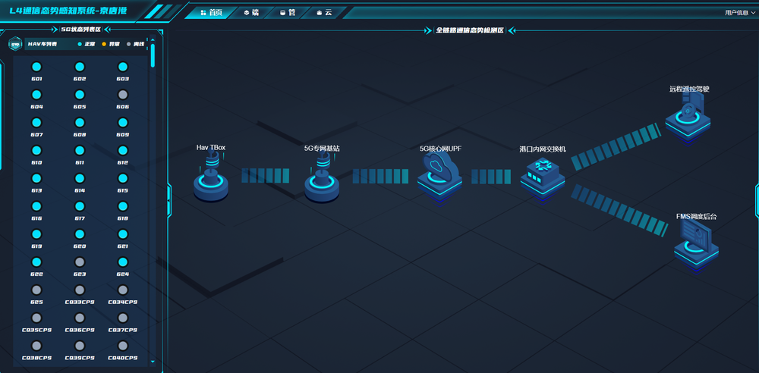Viewport: 759px width, 373px height.
Task: Select vehicle 607 status dot
Action: click(x=36, y=122)
